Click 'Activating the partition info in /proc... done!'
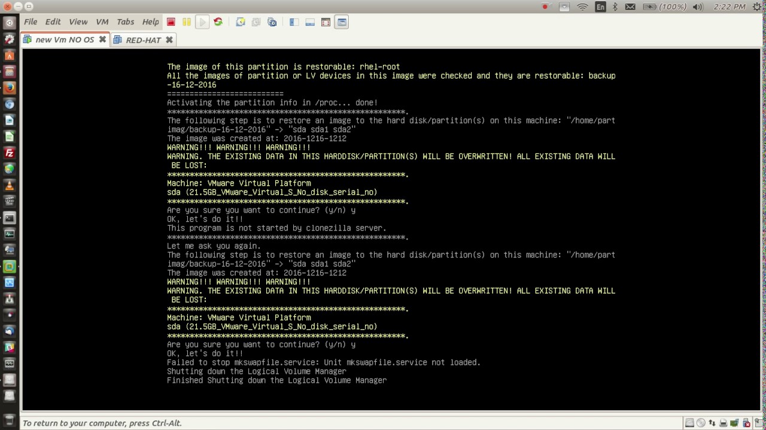 (x=272, y=103)
